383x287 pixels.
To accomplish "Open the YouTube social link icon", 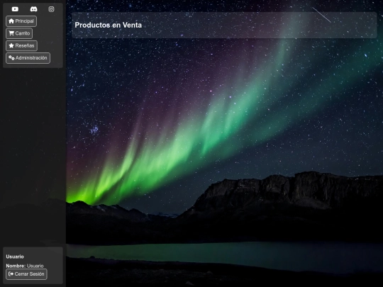I will pos(15,9).
